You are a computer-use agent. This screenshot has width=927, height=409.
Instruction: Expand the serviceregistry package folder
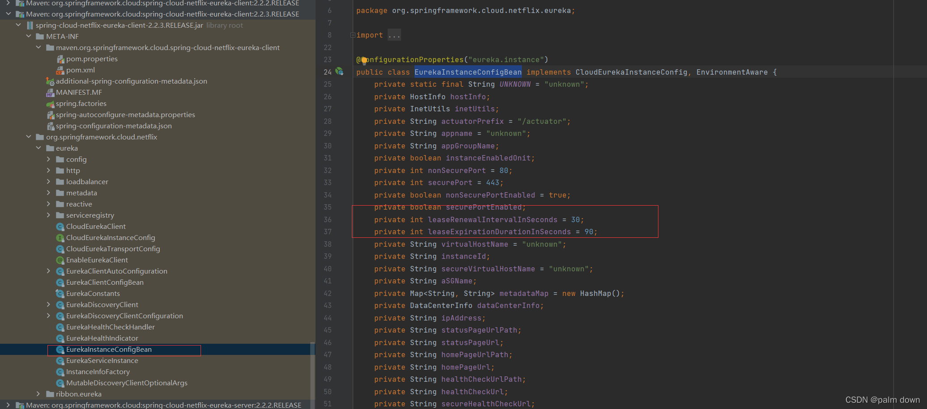tap(48, 215)
